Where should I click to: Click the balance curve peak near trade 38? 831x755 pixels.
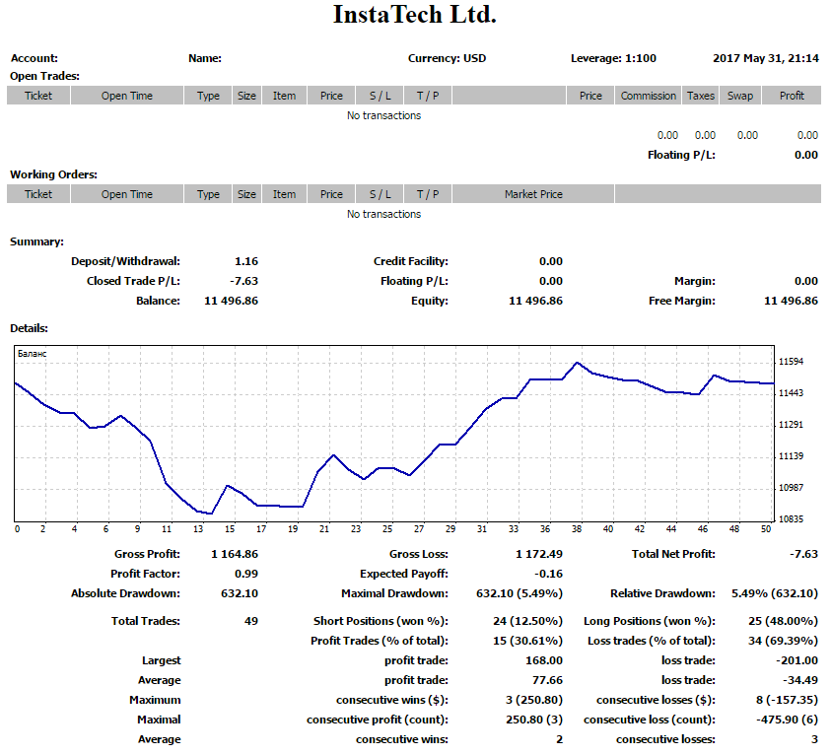tap(577, 363)
